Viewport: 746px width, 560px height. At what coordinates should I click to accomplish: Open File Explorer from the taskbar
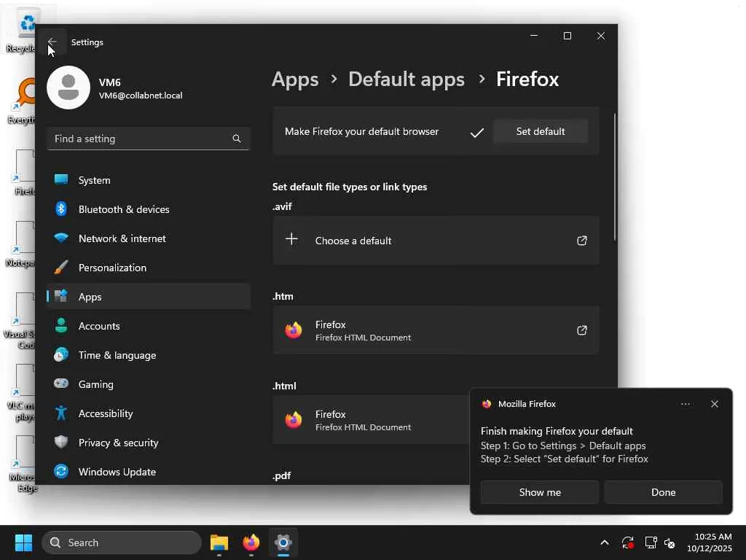point(219,542)
